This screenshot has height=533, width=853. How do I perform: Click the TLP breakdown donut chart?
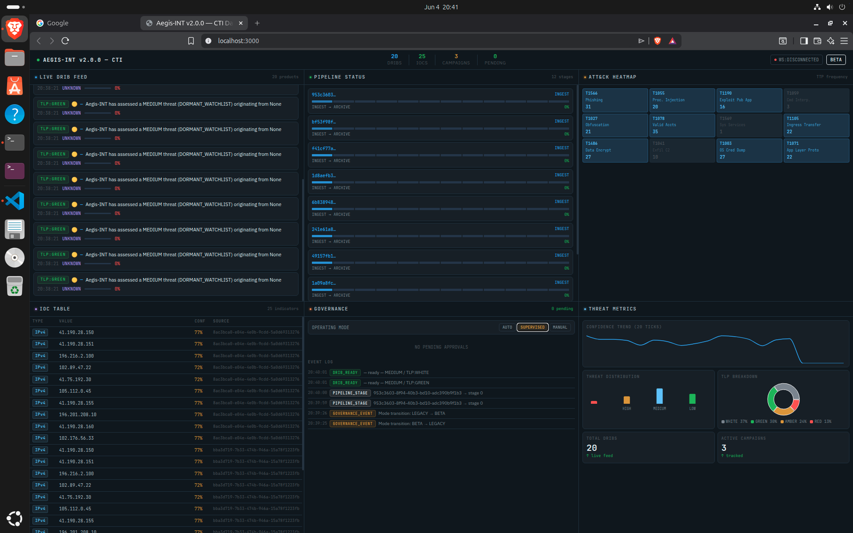pyautogui.click(x=783, y=399)
